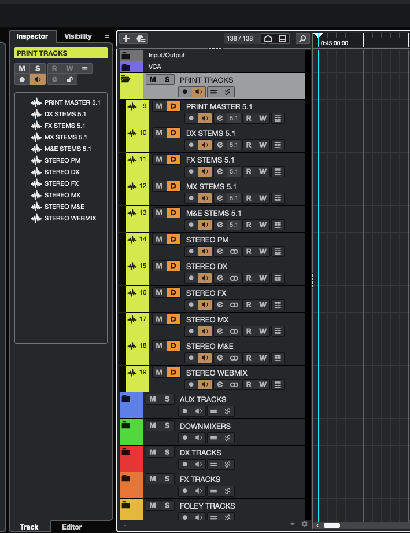
Task: Click the Inspector Mute button
Action: coord(22,68)
